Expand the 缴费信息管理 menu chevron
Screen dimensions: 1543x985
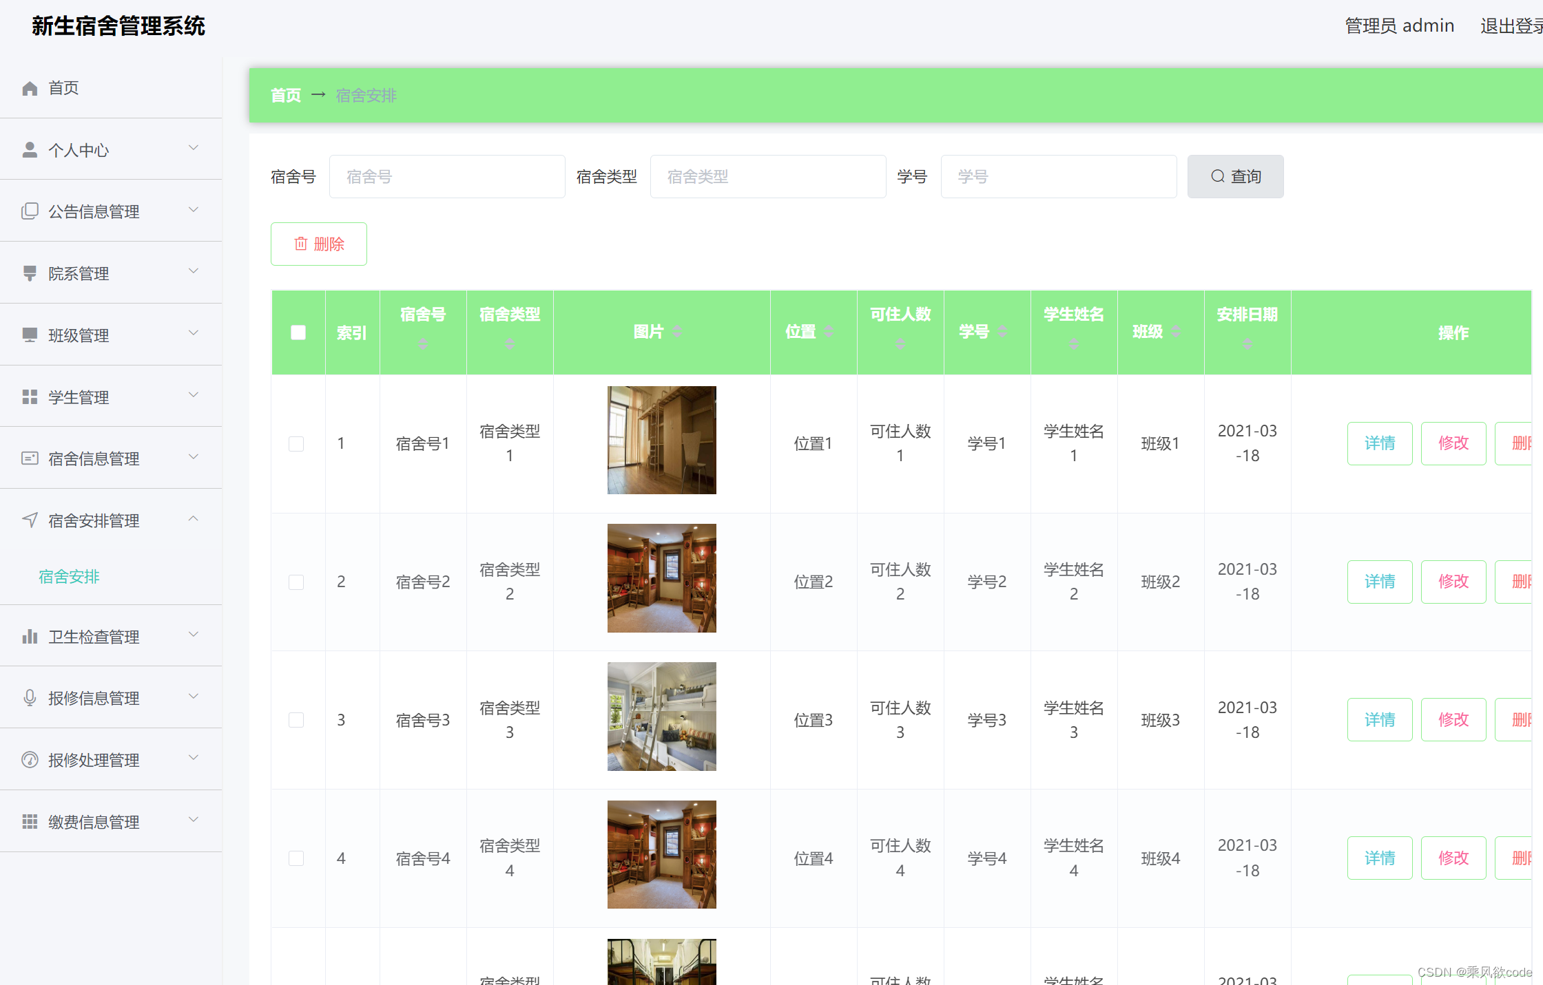click(x=194, y=820)
